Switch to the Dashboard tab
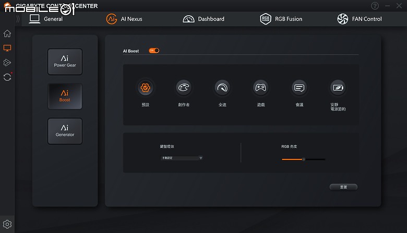407x233 pixels. (203, 19)
